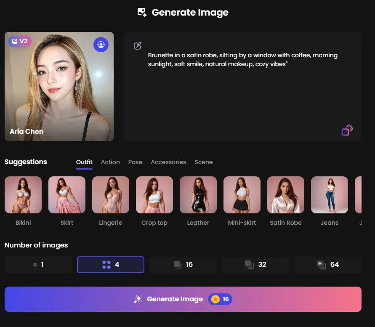This screenshot has height=327, width=375.
Task: Click the coin icon showing 16 credits
Action: pos(215,299)
